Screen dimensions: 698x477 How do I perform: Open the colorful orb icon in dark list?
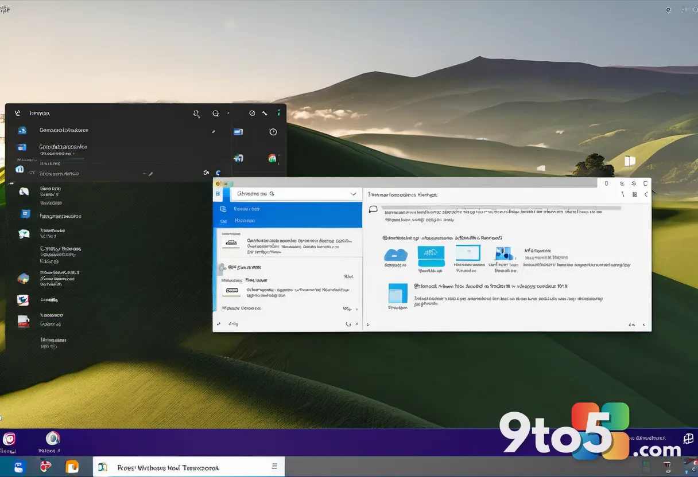(x=24, y=278)
